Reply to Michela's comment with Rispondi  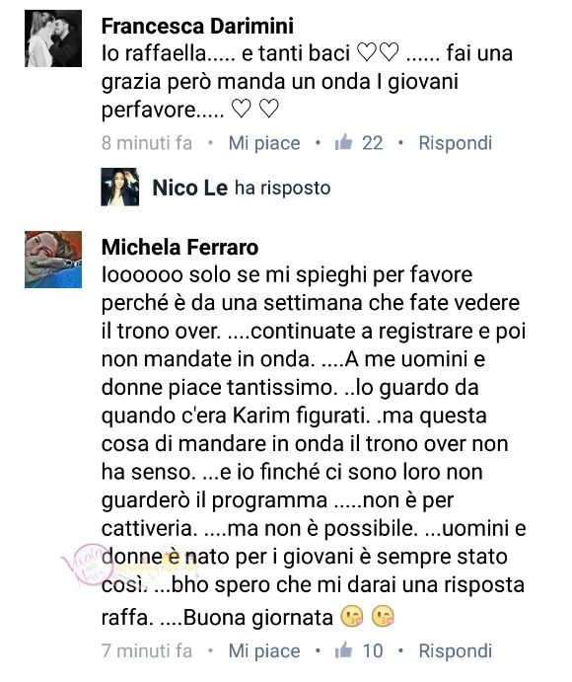click(x=455, y=651)
